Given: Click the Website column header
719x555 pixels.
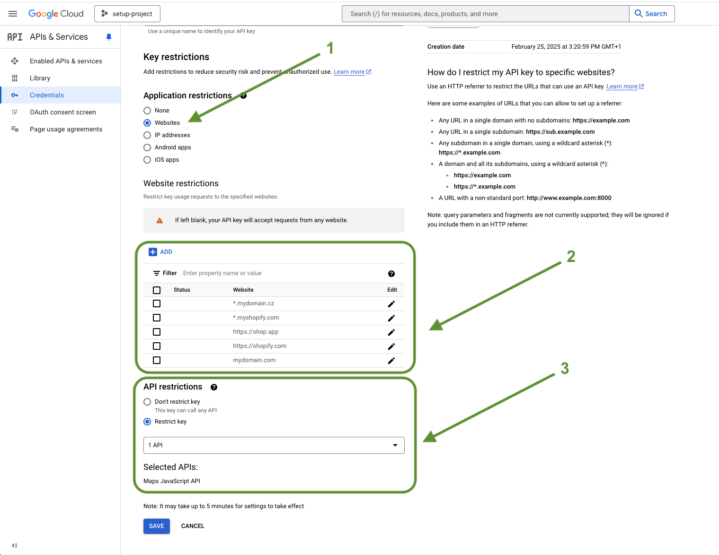Looking at the screenshot, I should click(x=243, y=290).
